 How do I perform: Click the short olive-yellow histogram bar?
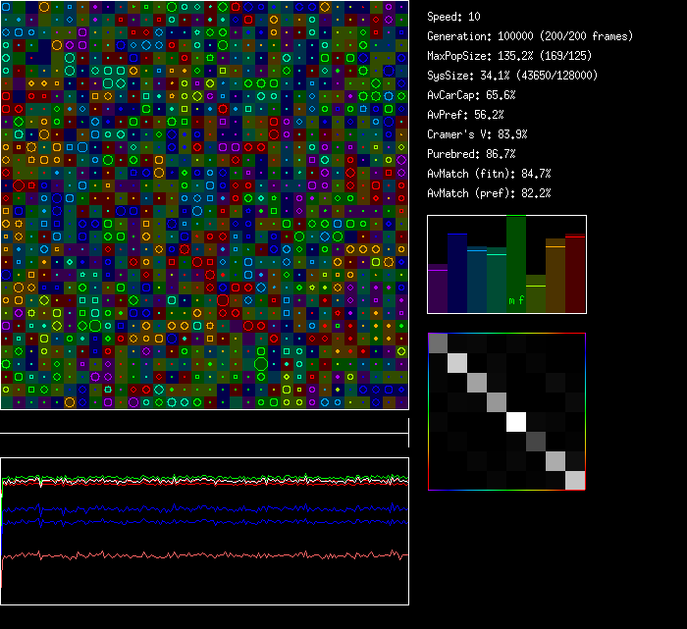[536, 294]
